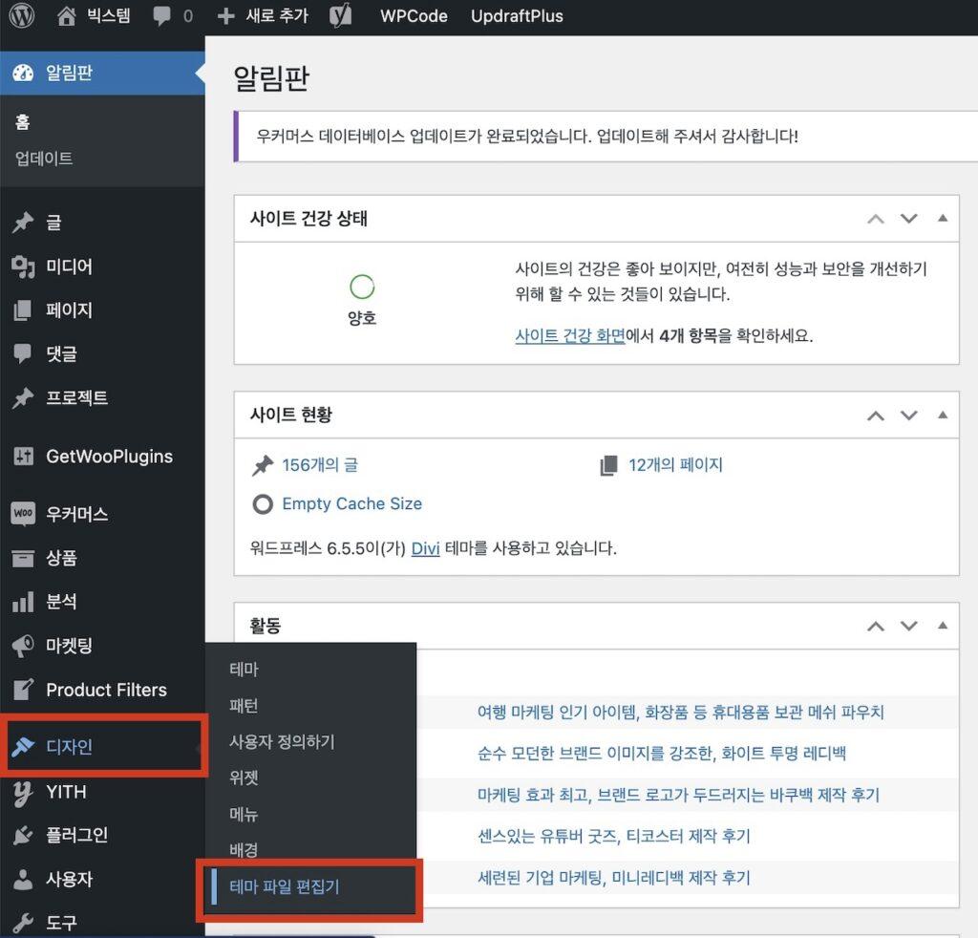Click the WordPress logo icon
This screenshot has width=978, height=938.
tap(22, 15)
